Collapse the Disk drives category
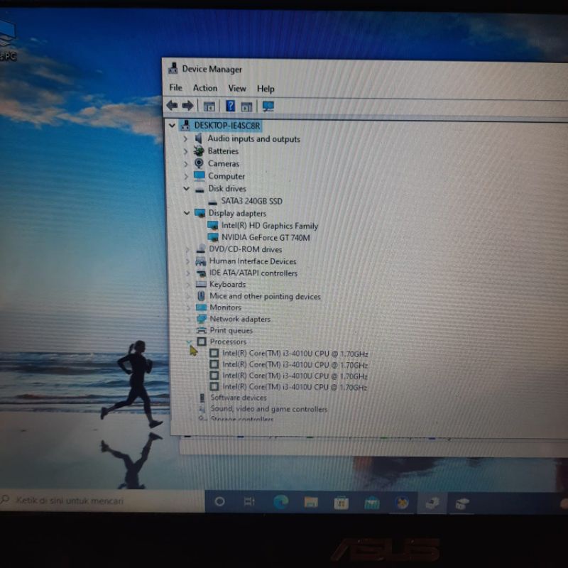This screenshot has width=568, height=568. click(x=186, y=189)
